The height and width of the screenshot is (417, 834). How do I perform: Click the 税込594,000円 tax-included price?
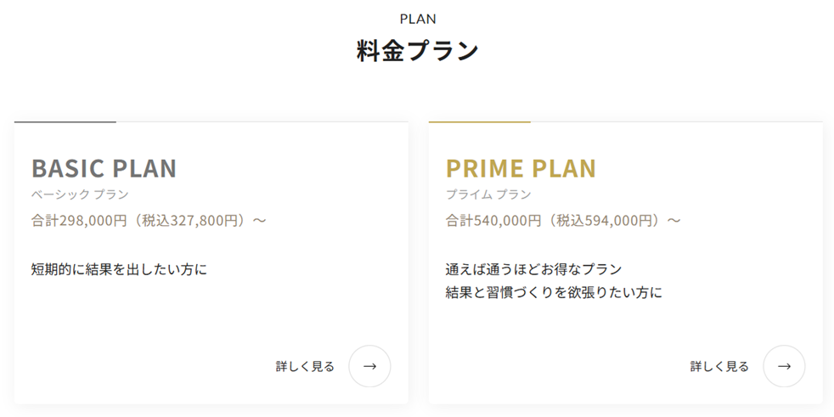[x=603, y=220]
